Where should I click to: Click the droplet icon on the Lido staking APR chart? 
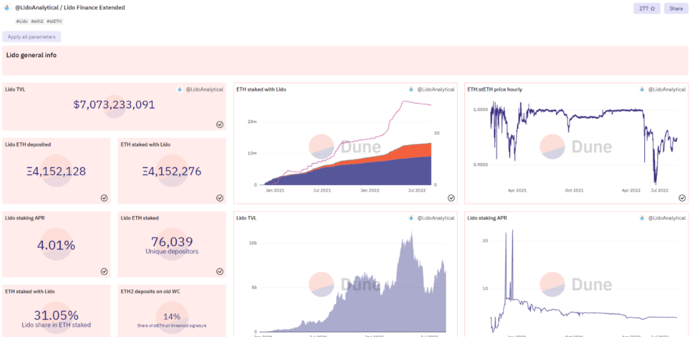pos(642,217)
